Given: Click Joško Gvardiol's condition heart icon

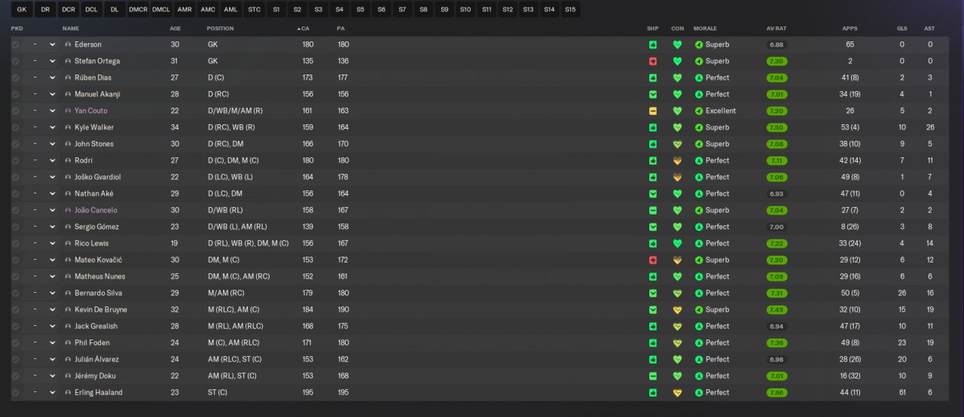Looking at the screenshot, I should point(677,177).
